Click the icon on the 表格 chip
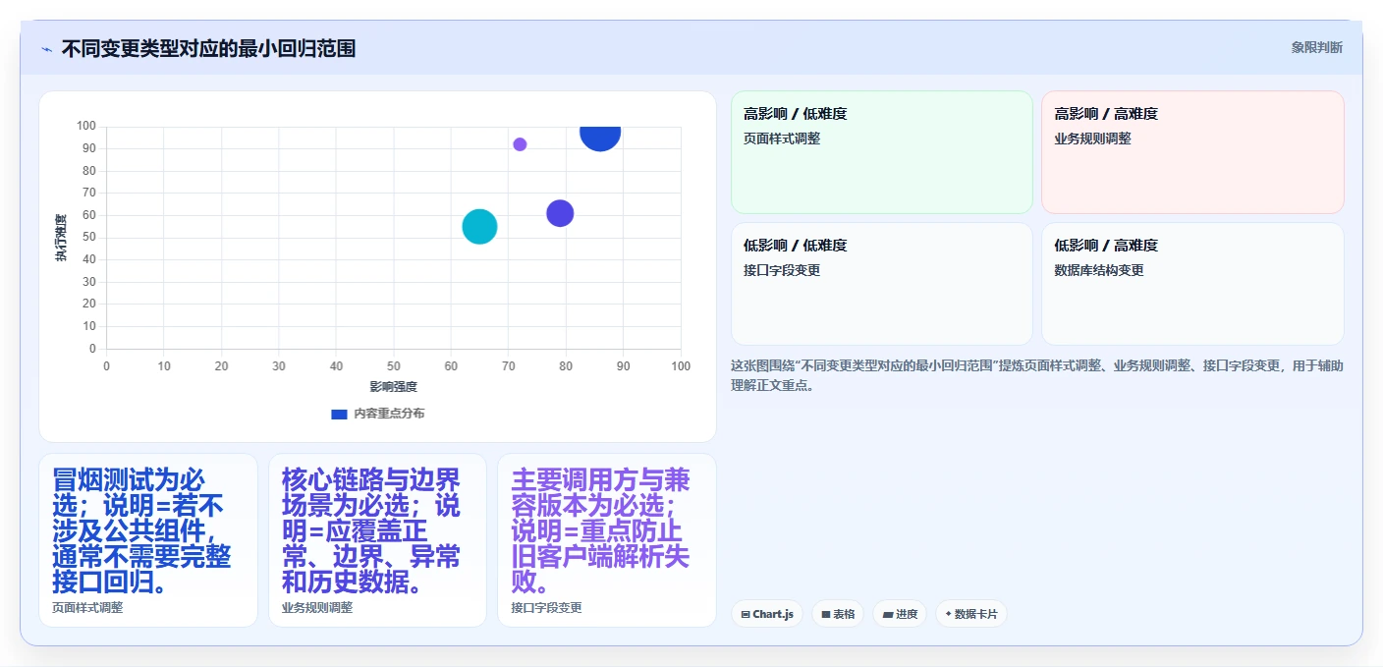 click(826, 615)
